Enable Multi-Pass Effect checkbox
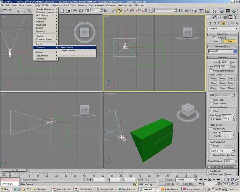The height and width of the screenshot is (192, 240). 211,146
